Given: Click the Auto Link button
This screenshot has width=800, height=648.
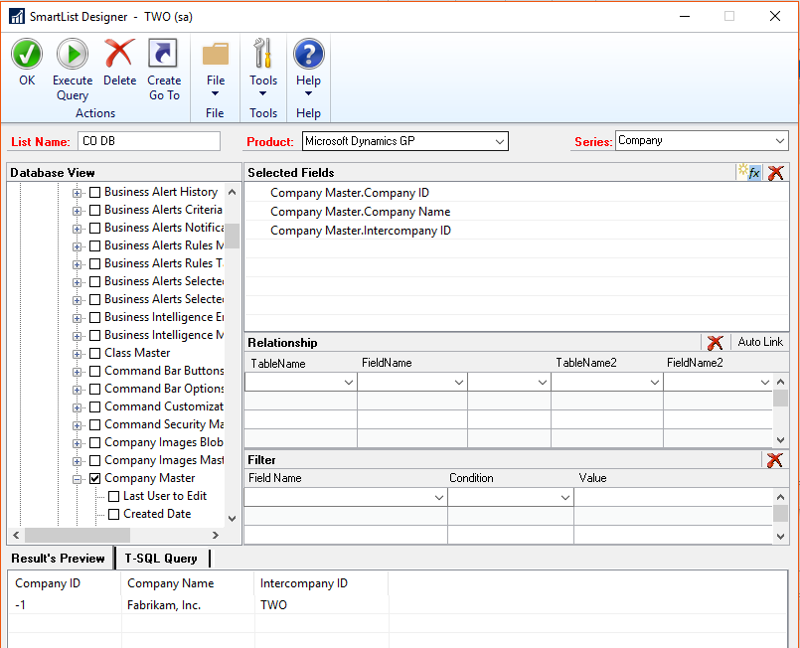Looking at the screenshot, I should pos(760,342).
